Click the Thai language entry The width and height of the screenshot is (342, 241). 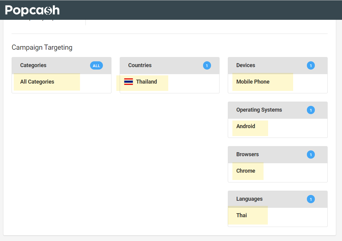[241, 215]
